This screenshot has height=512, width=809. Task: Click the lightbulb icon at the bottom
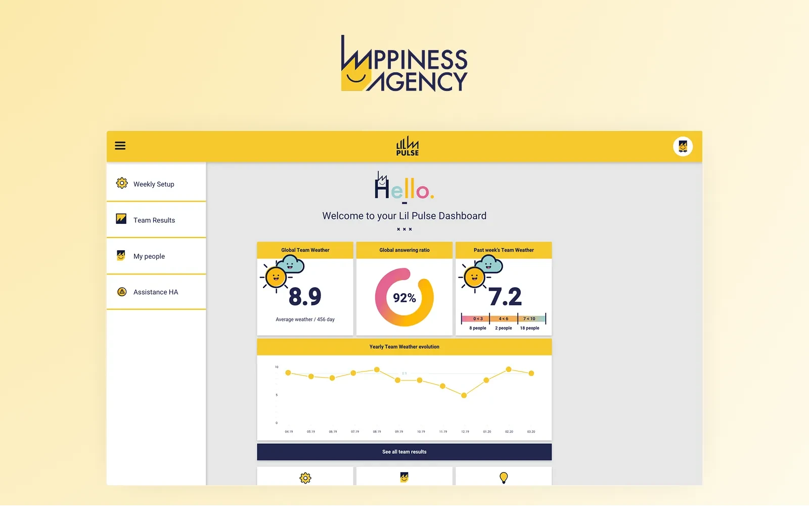504,477
